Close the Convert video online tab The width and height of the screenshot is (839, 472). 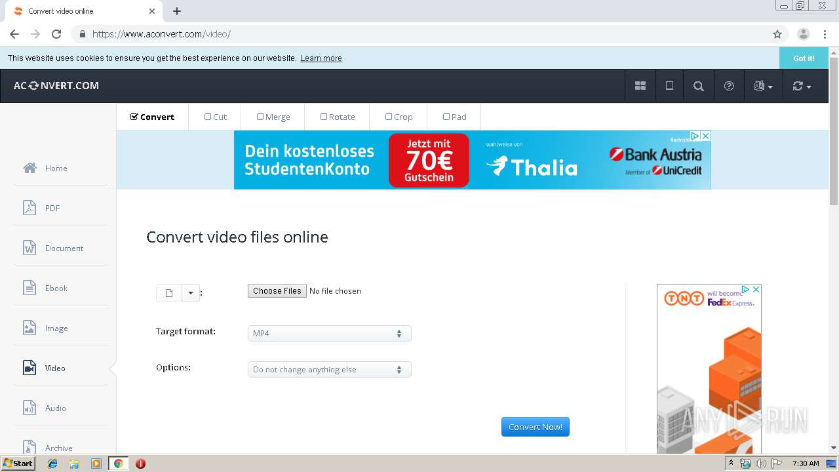152,11
